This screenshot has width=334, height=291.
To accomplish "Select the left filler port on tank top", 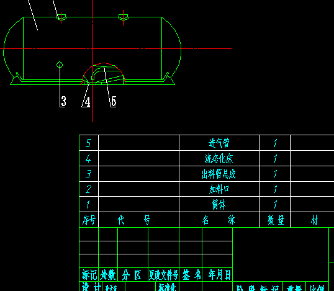I will pos(61,17).
